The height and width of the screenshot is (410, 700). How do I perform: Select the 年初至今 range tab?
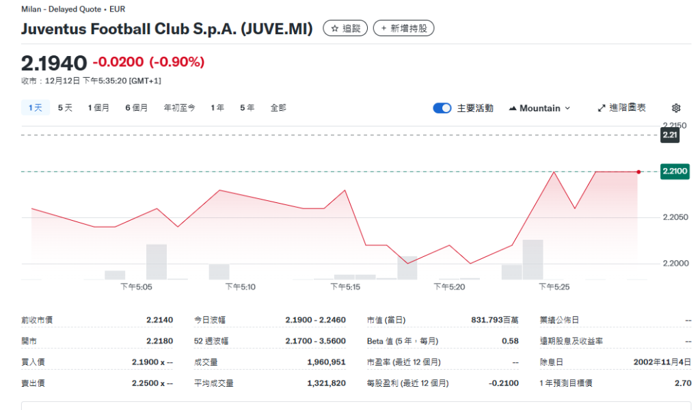pyautogui.click(x=179, y=108)
